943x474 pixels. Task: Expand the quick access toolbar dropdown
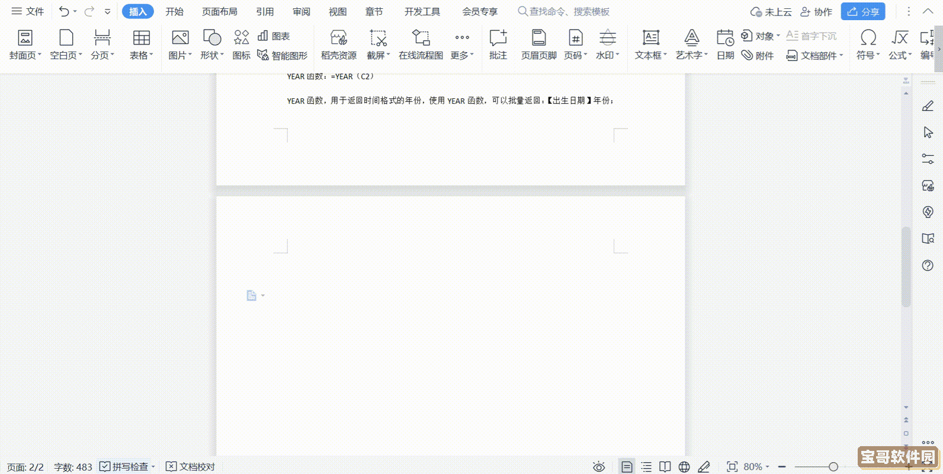click(107, 11)
